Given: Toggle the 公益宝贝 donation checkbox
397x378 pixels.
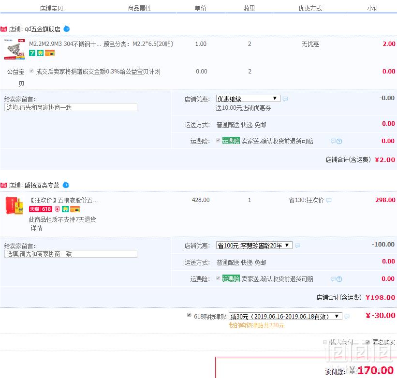Looking at the screenshot, I should click(31, 71).
